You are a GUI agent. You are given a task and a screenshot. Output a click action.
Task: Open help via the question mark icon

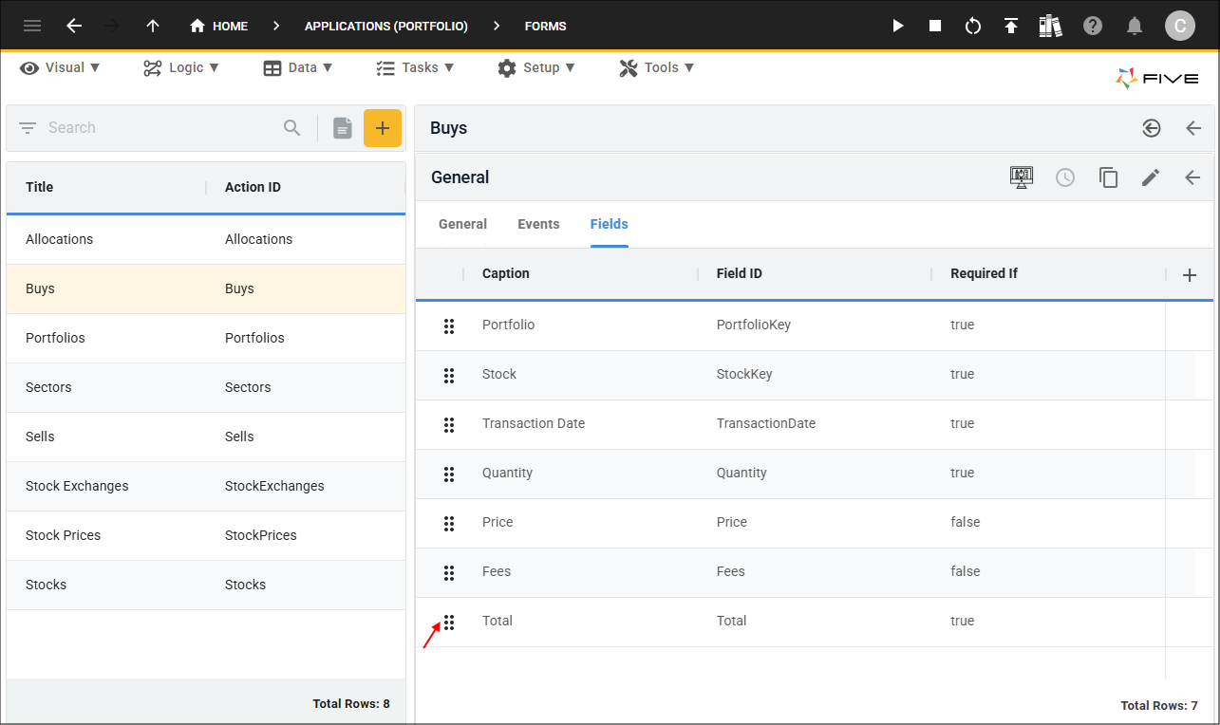[1093, 26]
